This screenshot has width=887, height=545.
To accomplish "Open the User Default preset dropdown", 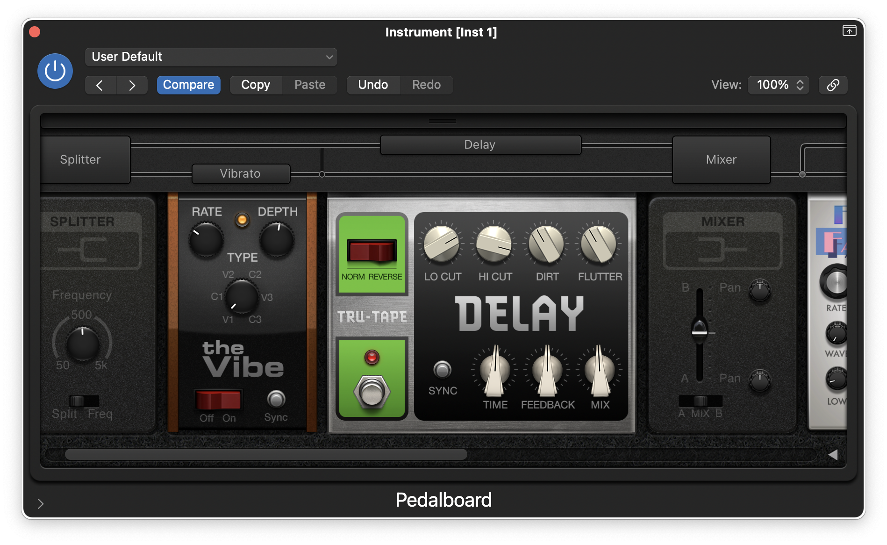I will click(211, 57).
